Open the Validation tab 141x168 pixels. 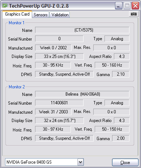click(x=60, y=15)
